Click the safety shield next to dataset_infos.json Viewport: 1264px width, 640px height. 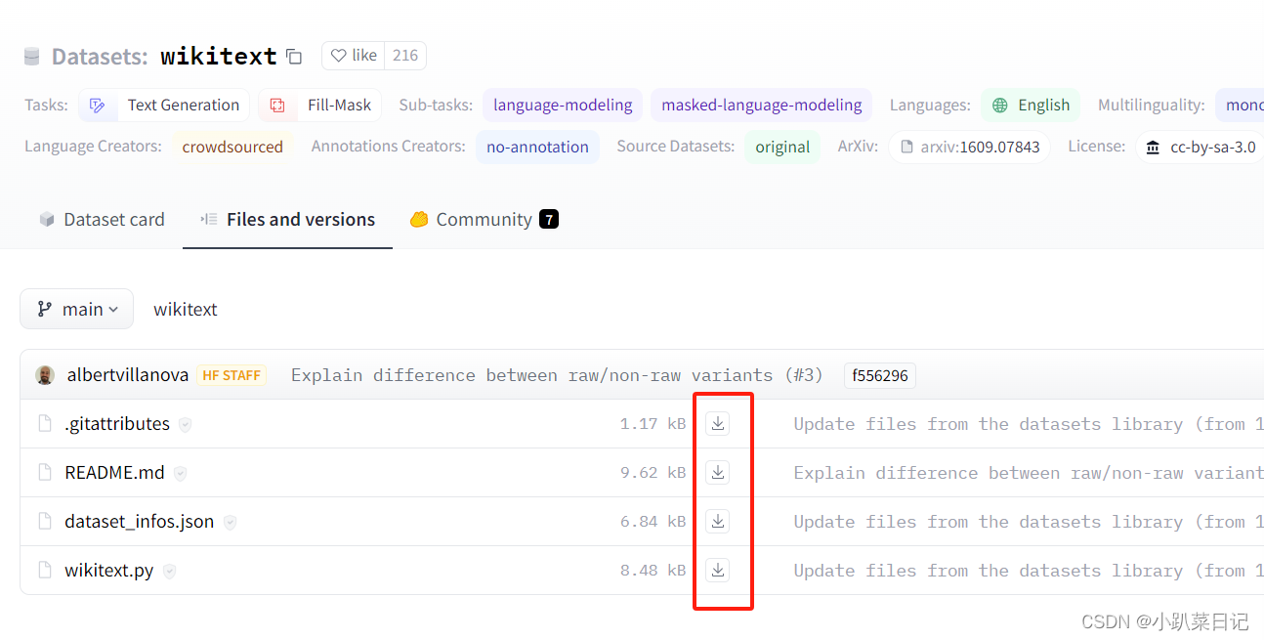pos(230,522)
